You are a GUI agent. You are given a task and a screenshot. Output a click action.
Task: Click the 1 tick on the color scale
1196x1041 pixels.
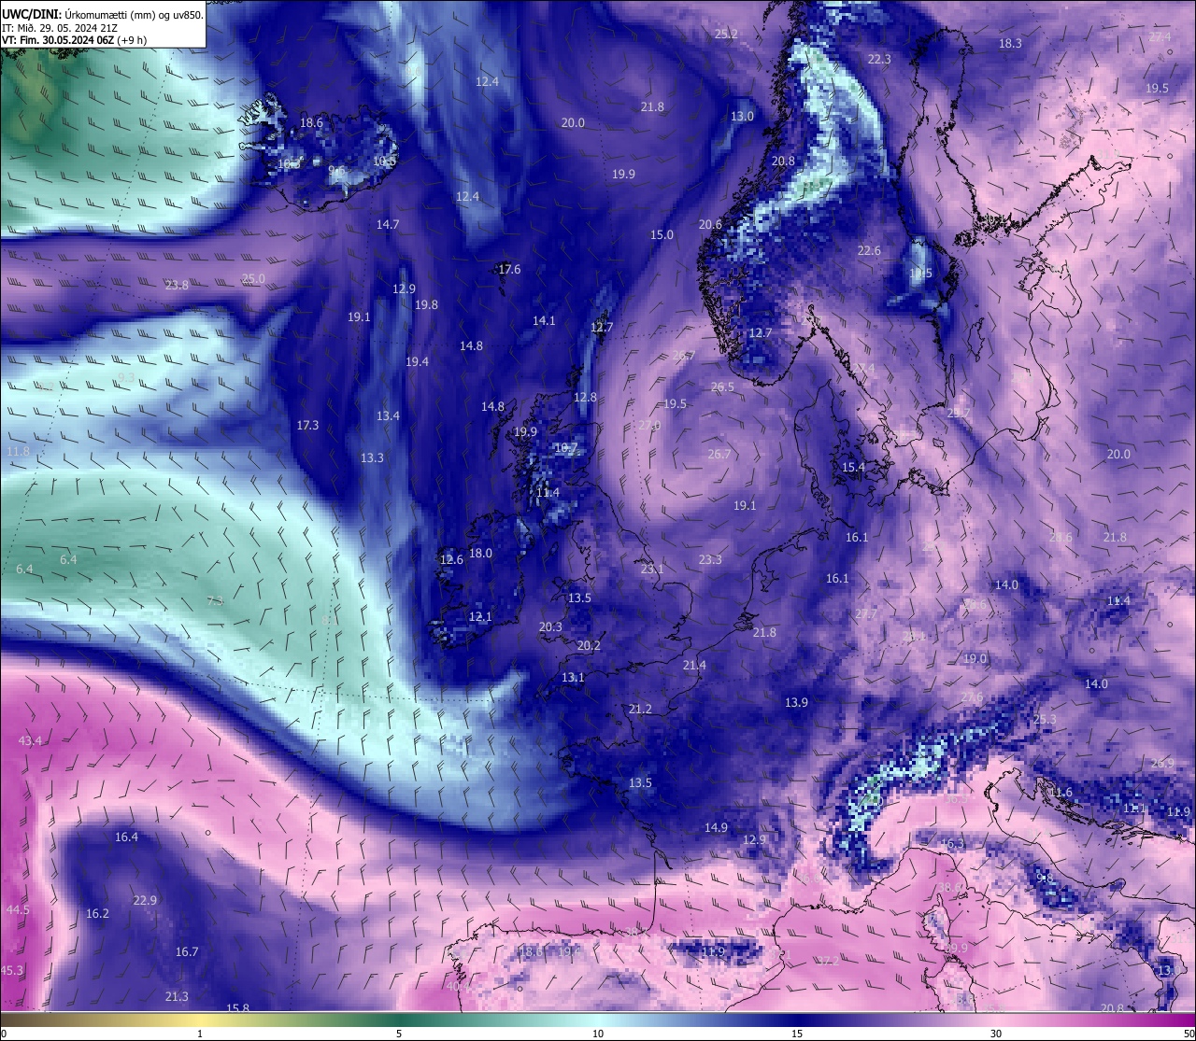click(200, 1034)
